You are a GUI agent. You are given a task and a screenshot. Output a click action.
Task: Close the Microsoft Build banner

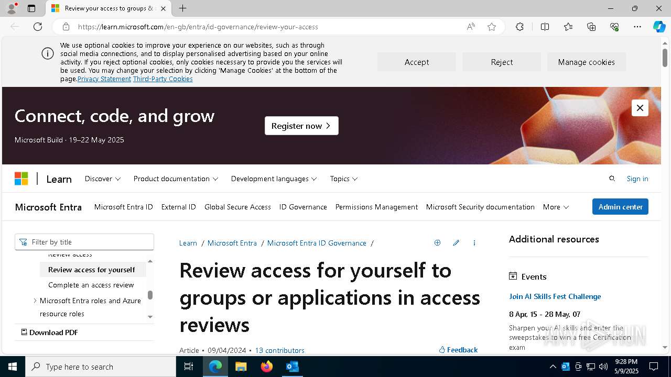click(x=640, y=108)
